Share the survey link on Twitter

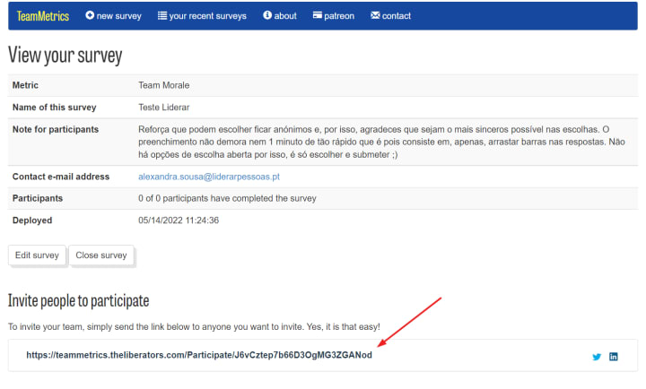597,357
